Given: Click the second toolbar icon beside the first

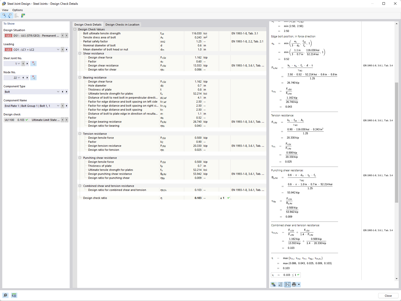Looking at the screenshot, I should pyautogui.click(x=10, y=16).
